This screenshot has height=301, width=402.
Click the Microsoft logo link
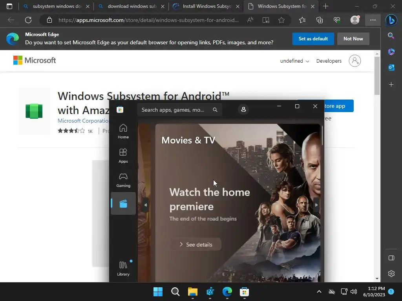click(35, 60)
